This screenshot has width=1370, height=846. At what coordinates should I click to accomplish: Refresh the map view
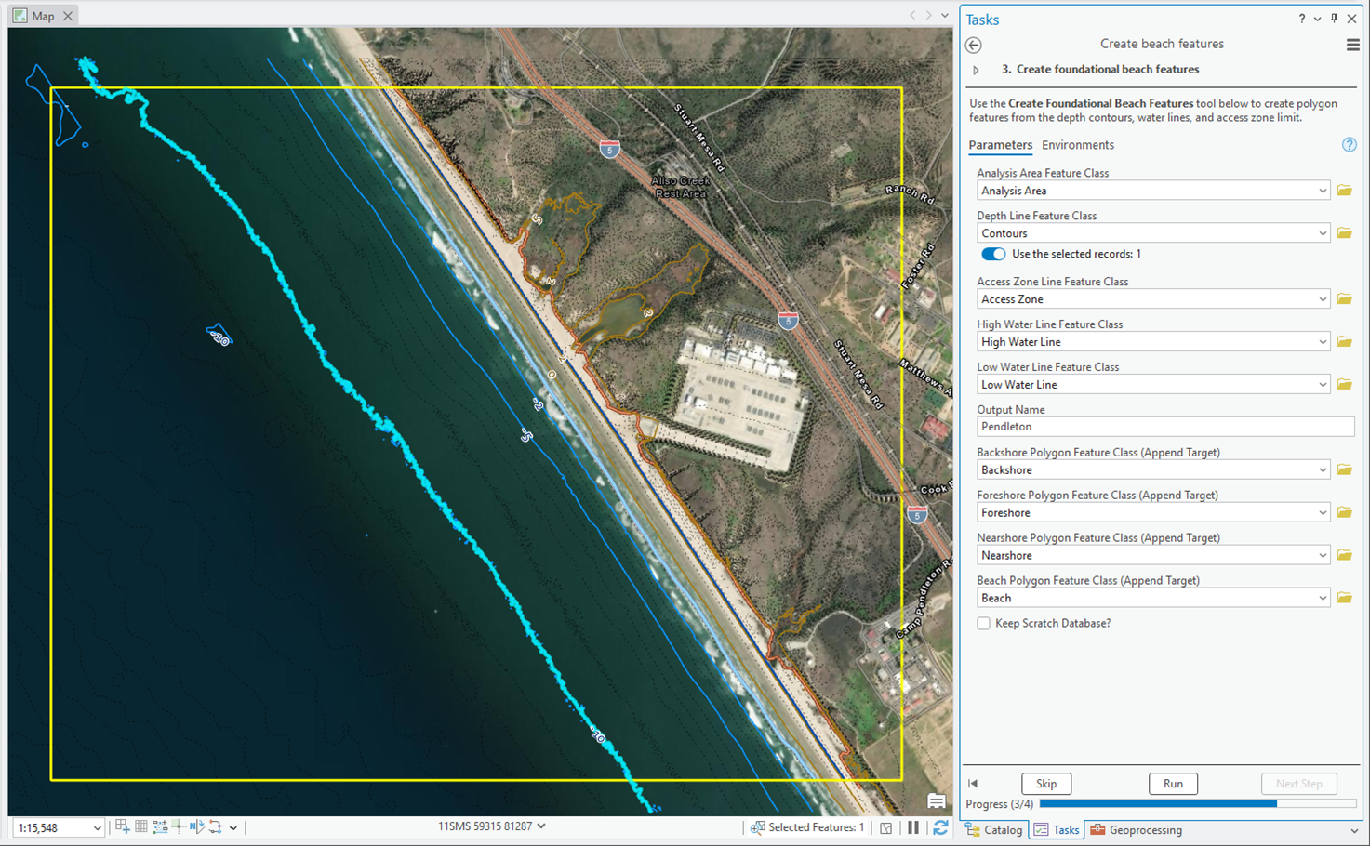pyautogui.click(x=940, y=827)
